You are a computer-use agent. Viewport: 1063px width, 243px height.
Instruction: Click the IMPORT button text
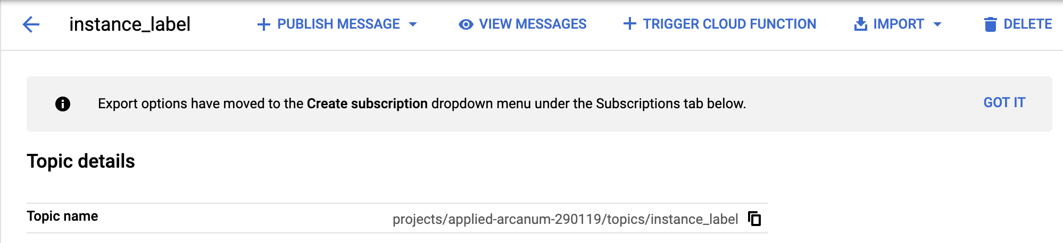point(898,24)
